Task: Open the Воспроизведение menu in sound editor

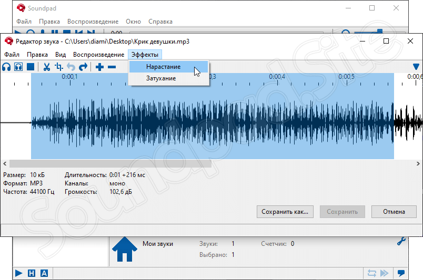Action: [98, 55]
